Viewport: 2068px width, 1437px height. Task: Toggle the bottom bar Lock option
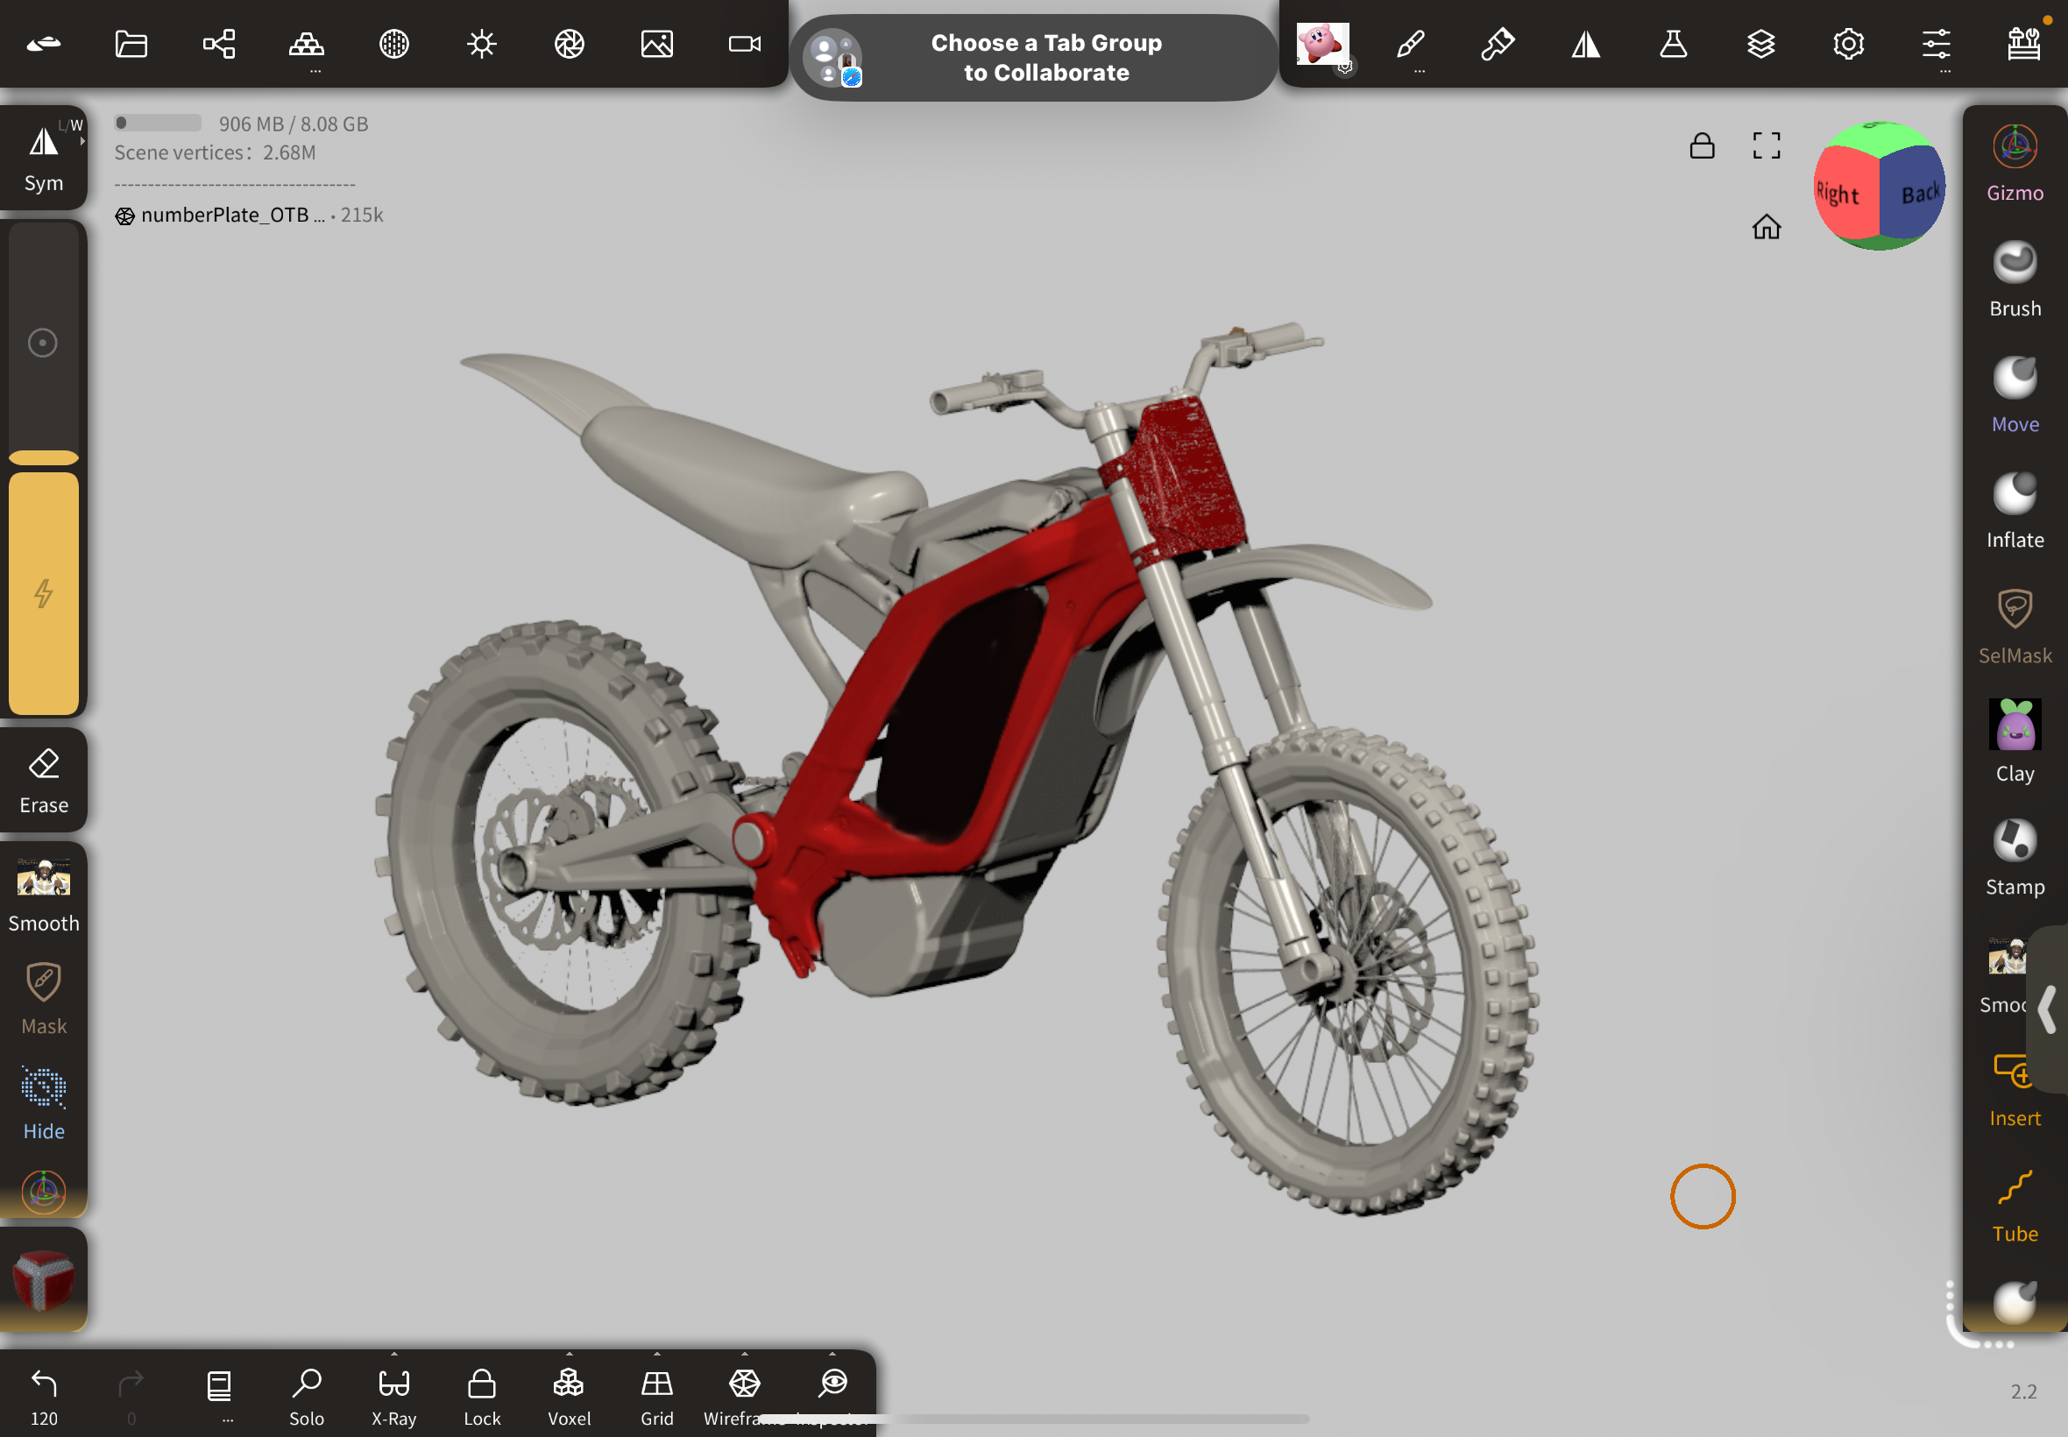[x=482, y=1397]
